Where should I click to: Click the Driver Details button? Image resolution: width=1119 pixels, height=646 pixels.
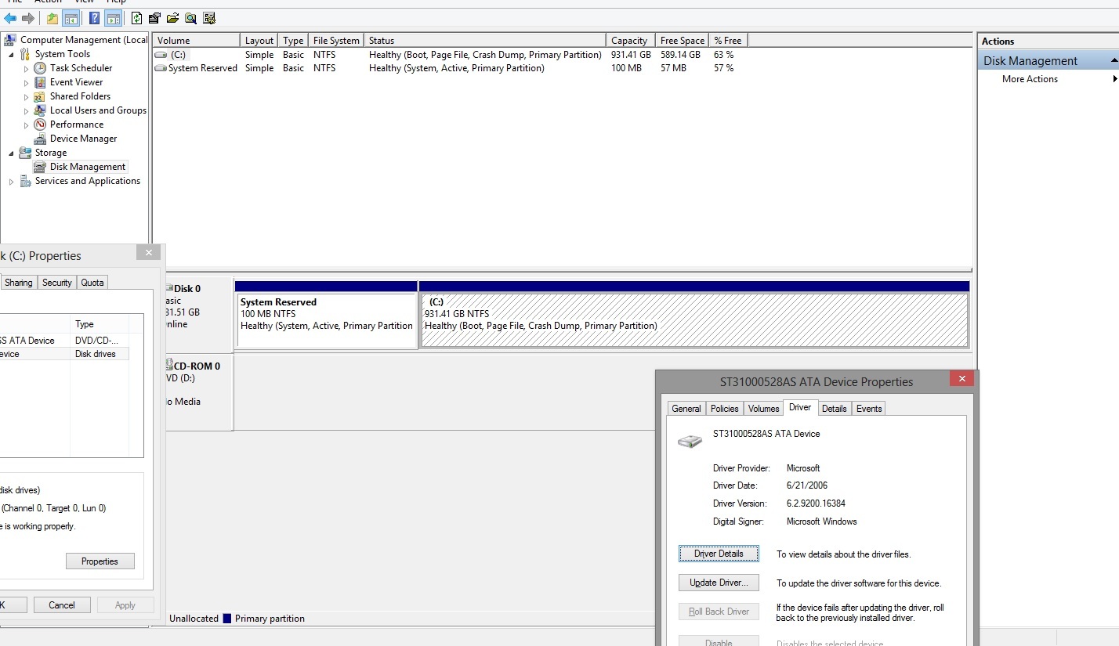tap(719, 554)
